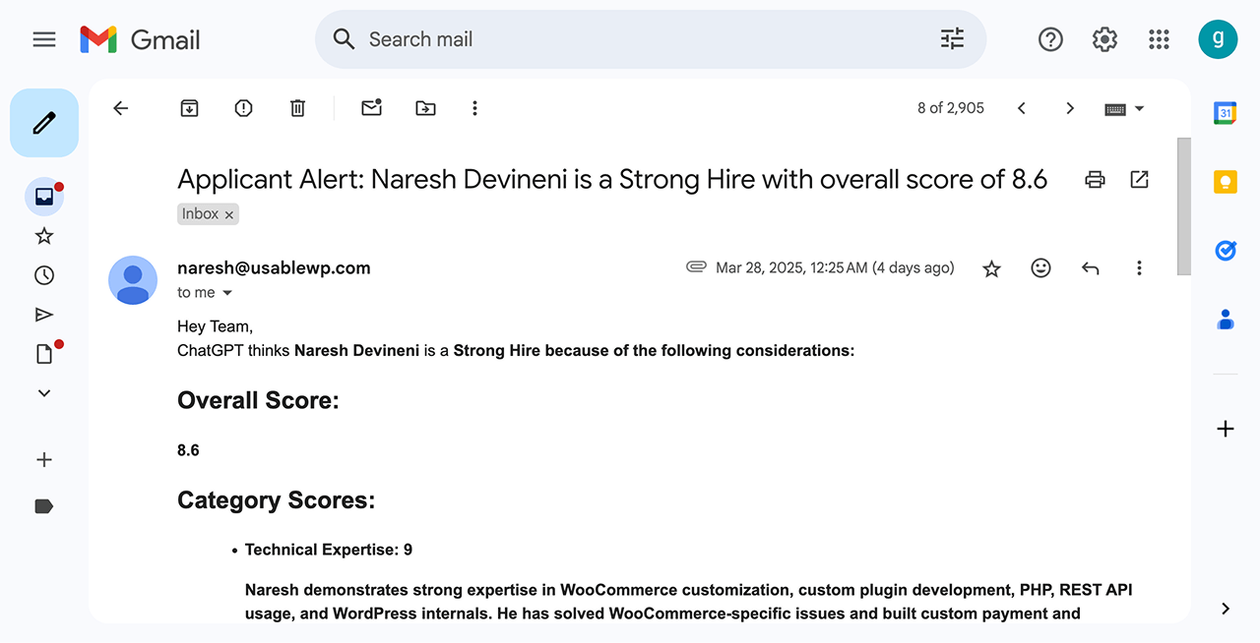
Task: Open the Compose pencil icon
Action: click(43, 122)
